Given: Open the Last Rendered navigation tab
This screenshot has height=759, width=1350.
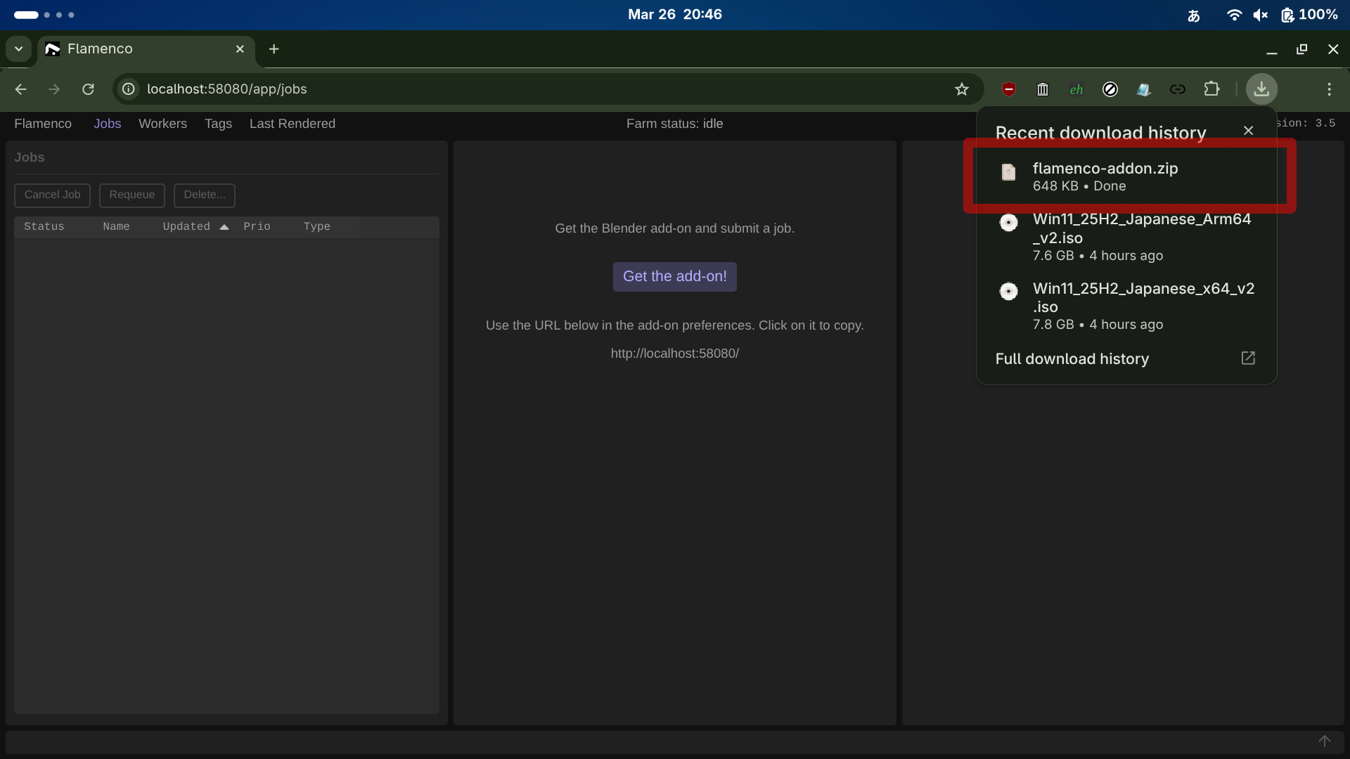Looking at the screenshot, I should click(x=292, y=124).
